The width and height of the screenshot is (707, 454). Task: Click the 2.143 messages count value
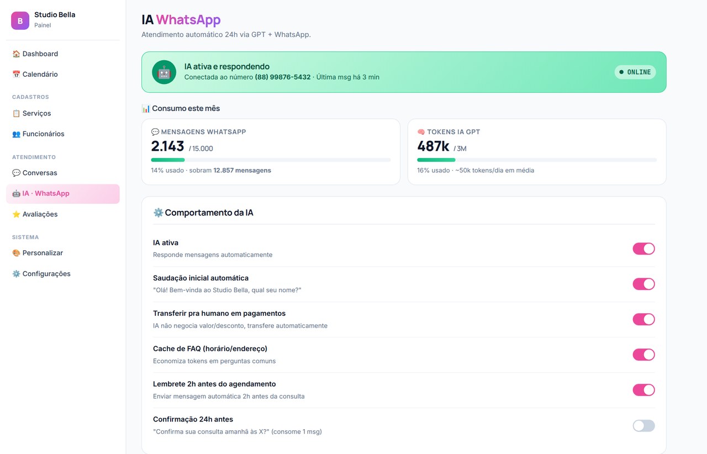pyautogui.click(x=167, y=146)
